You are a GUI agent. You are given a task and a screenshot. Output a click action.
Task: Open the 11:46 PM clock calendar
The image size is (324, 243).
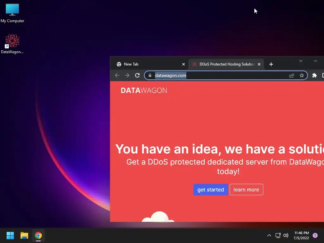pos(301,235)
